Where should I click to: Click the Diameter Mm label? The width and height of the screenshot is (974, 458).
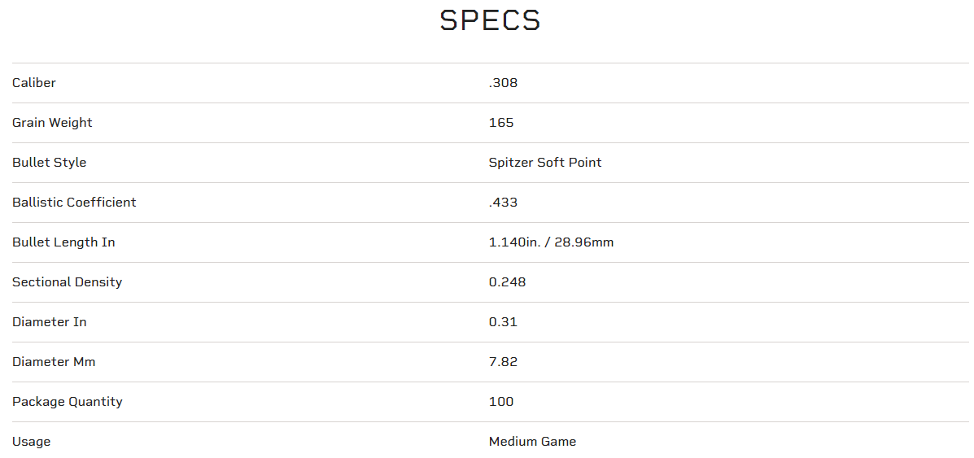click(54, 362)
